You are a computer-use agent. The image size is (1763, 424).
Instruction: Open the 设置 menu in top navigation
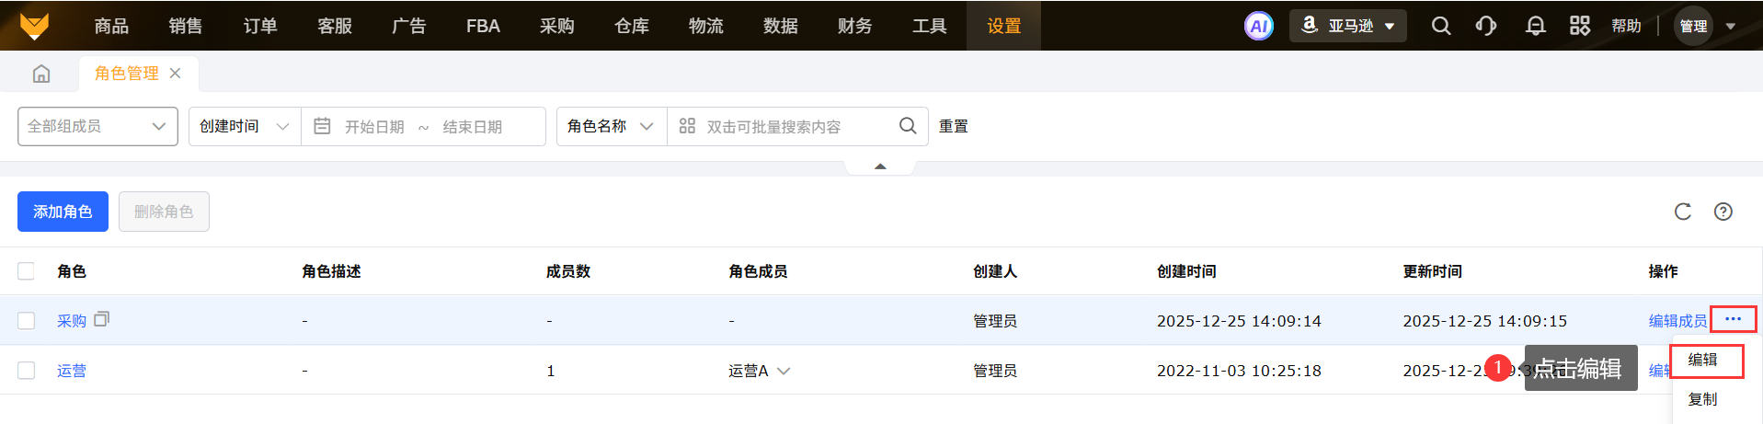tap(1003, 26)
